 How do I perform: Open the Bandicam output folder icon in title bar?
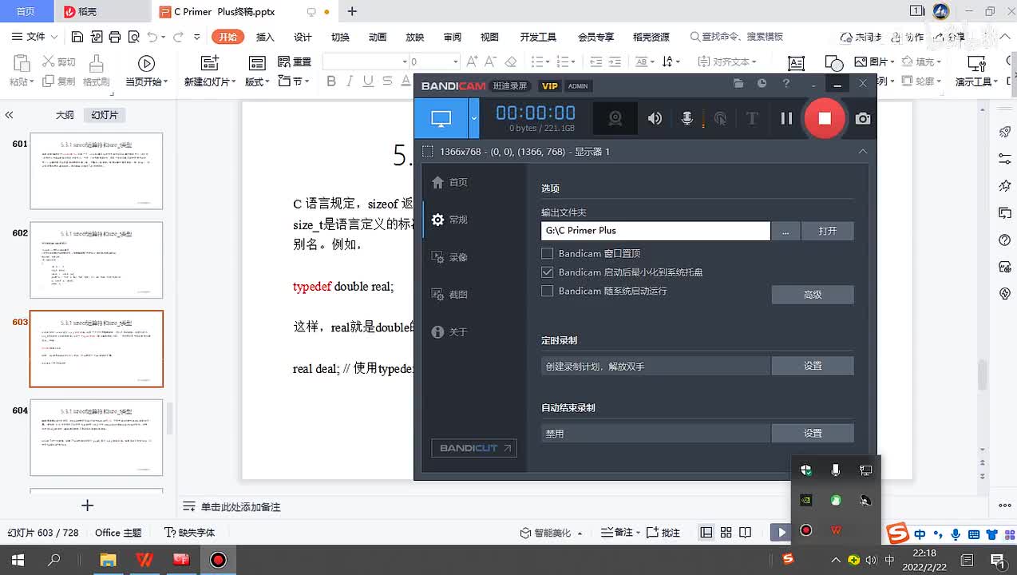(738, 84)
